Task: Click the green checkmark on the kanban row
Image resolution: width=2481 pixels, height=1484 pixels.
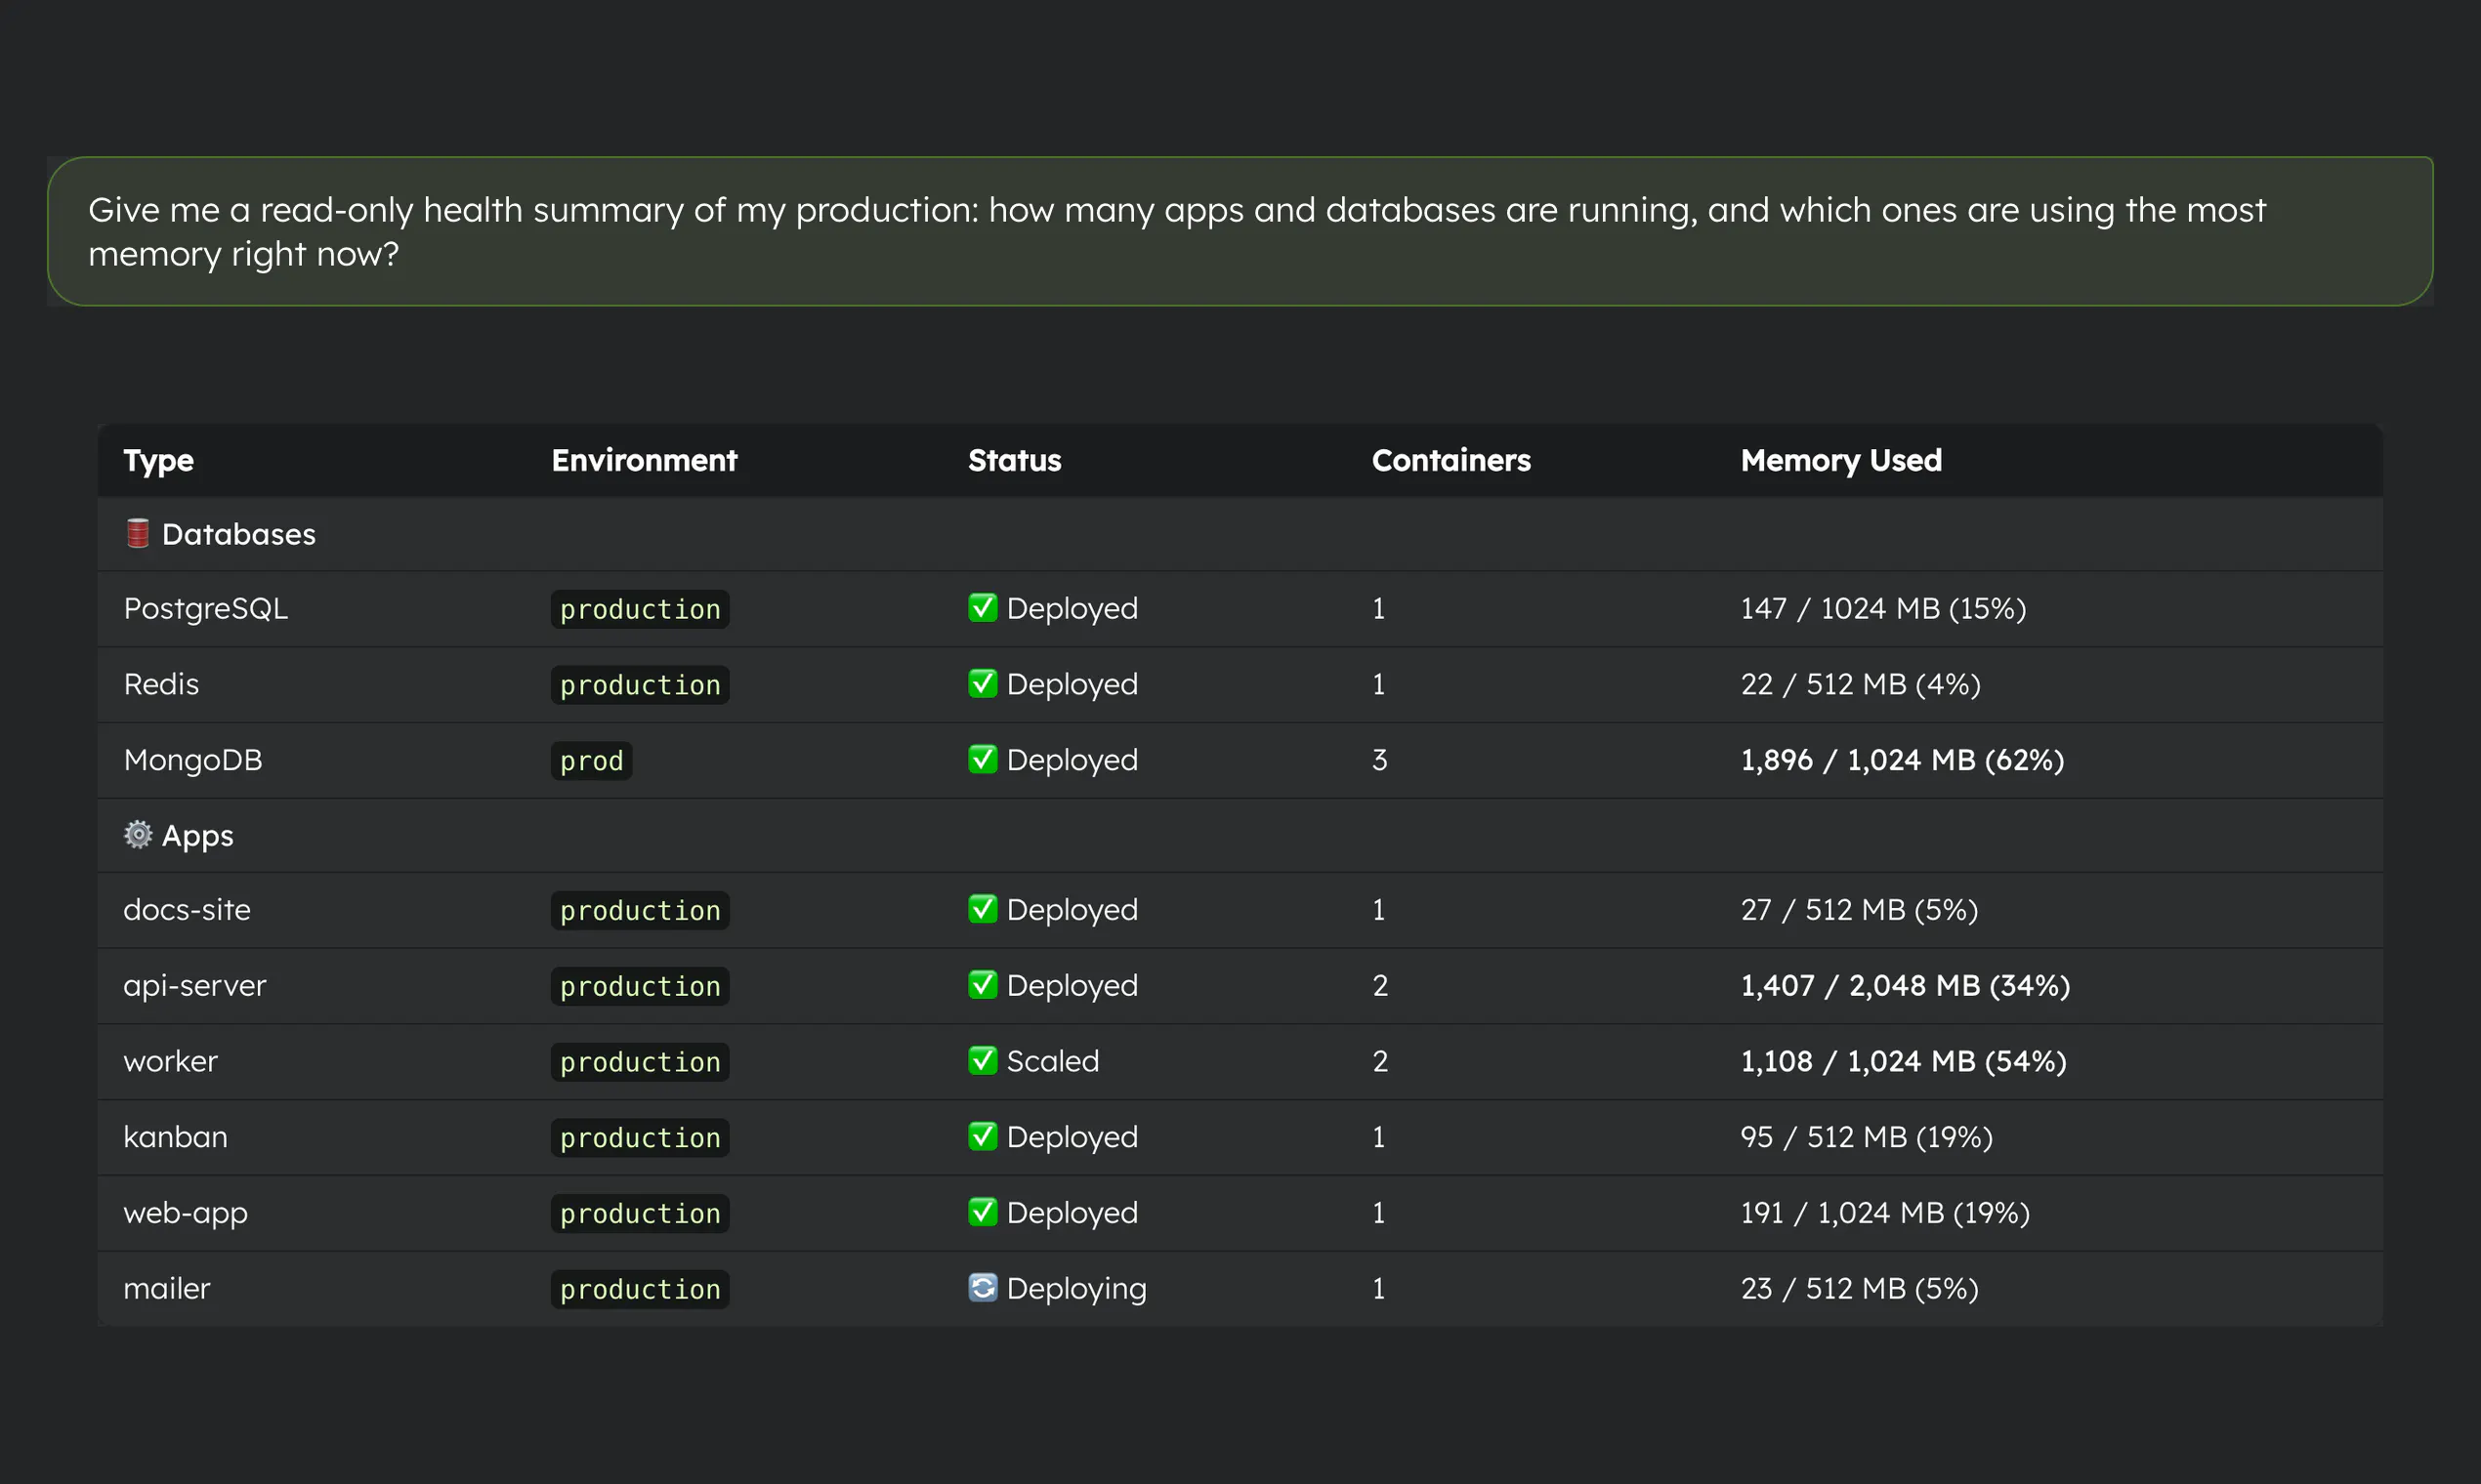Action: point(983,1136)
